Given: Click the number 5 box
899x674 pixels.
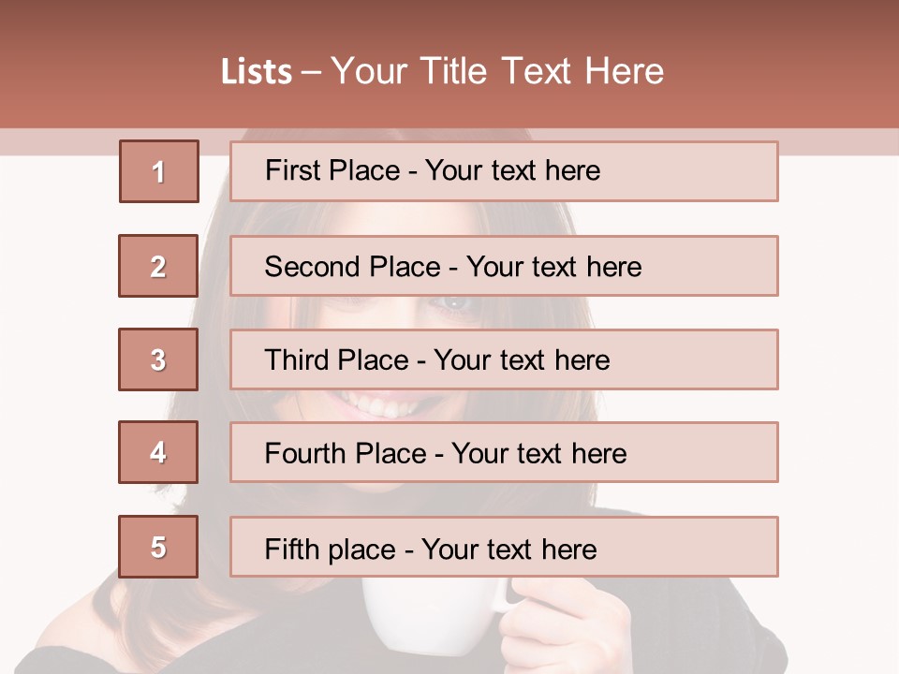Looking at the screenshot, I should click(158, 547).
